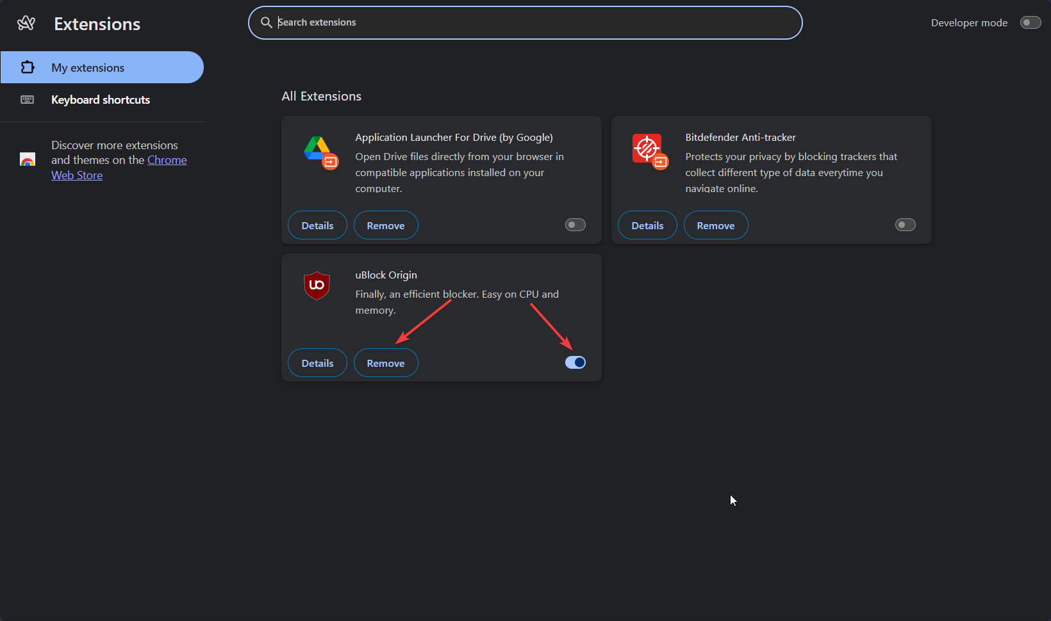Click the Developer mode label
The height and width of the screenshot is (621, 1051).
click(969, 22)
